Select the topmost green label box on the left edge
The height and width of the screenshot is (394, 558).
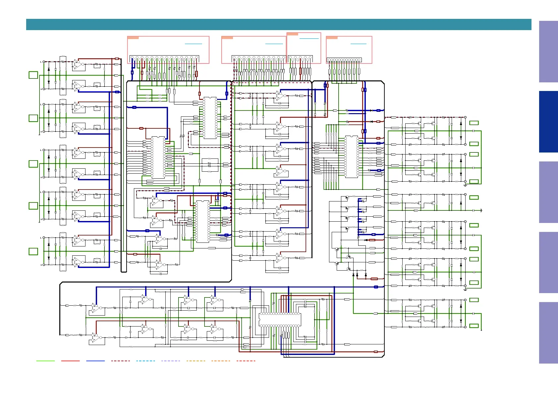33,75
